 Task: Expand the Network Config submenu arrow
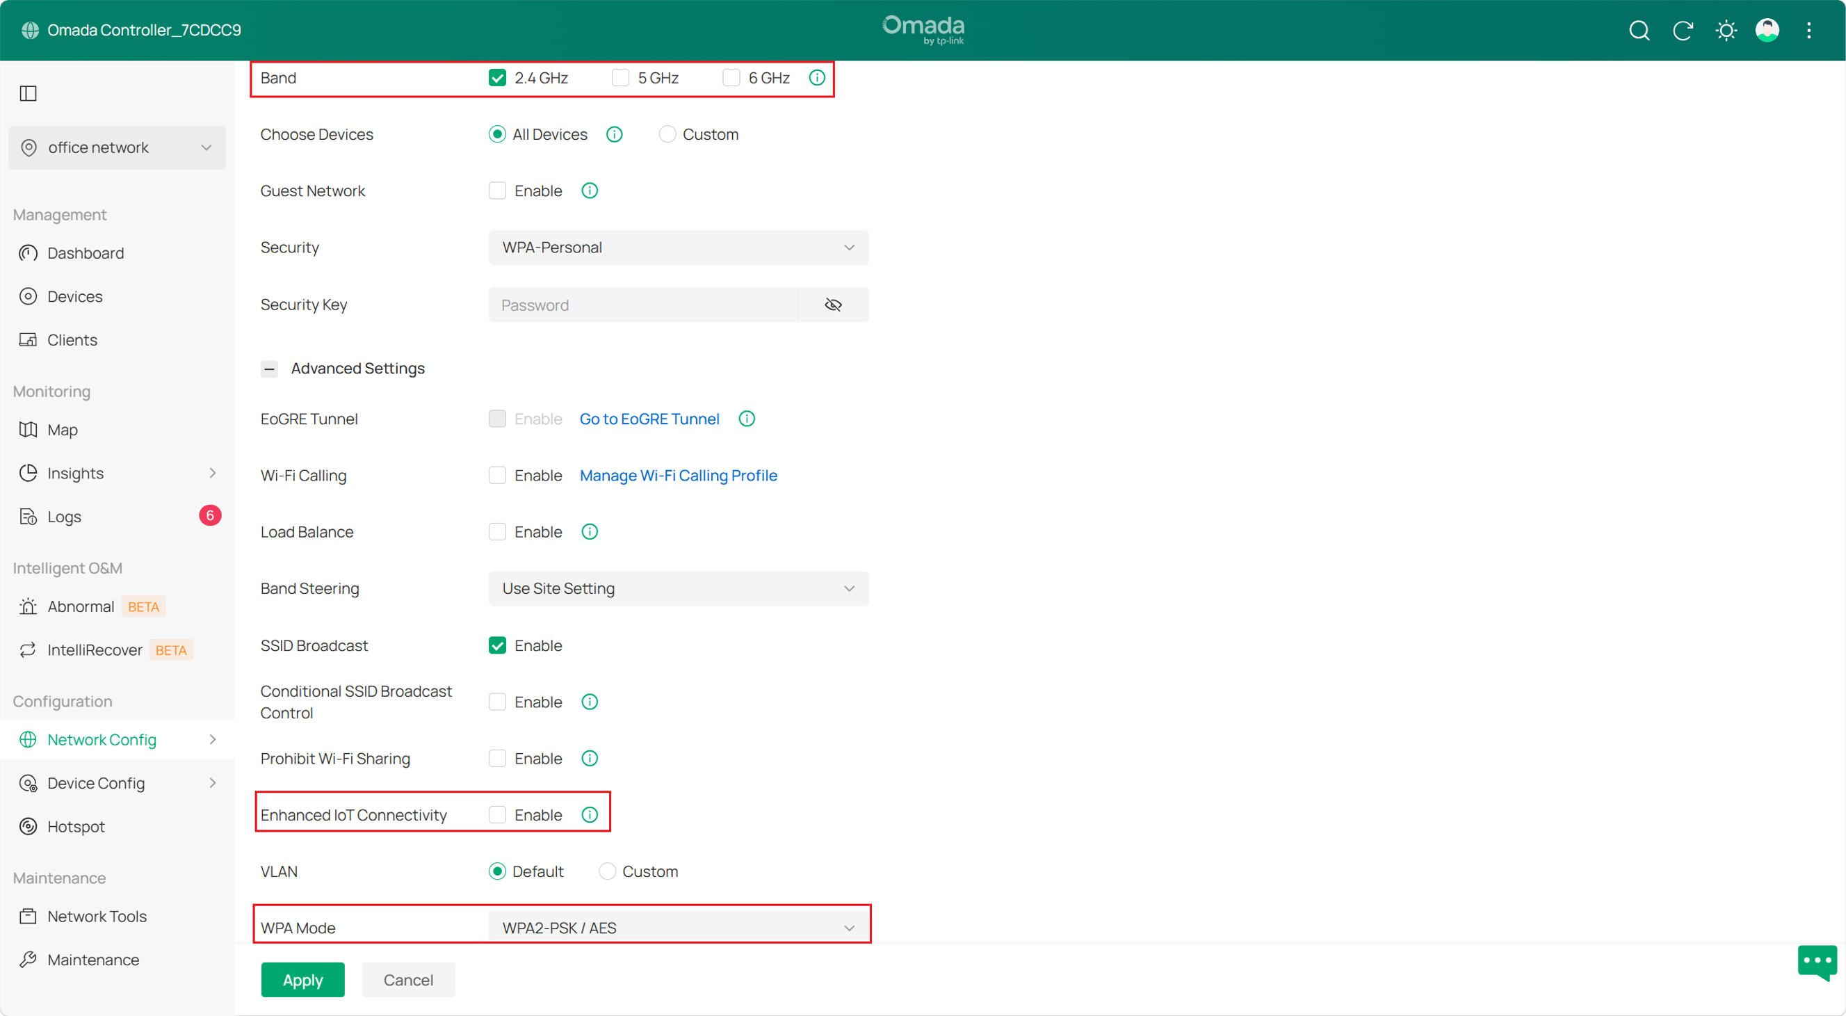point(212,739)
